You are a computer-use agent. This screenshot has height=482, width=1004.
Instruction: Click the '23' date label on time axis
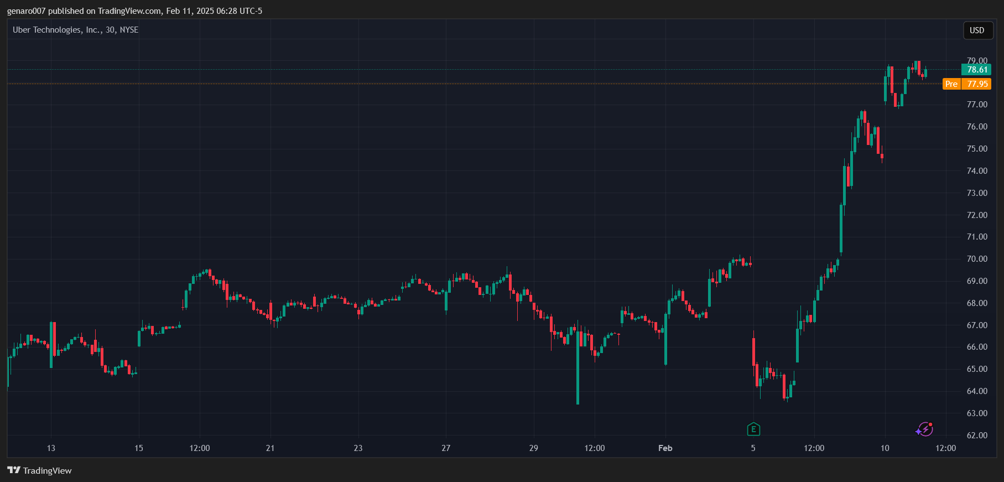[x=358, y=448]
